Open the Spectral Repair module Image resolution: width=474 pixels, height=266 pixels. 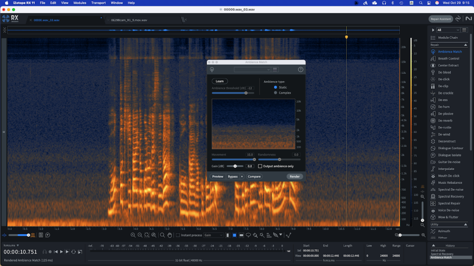point(449,203)
